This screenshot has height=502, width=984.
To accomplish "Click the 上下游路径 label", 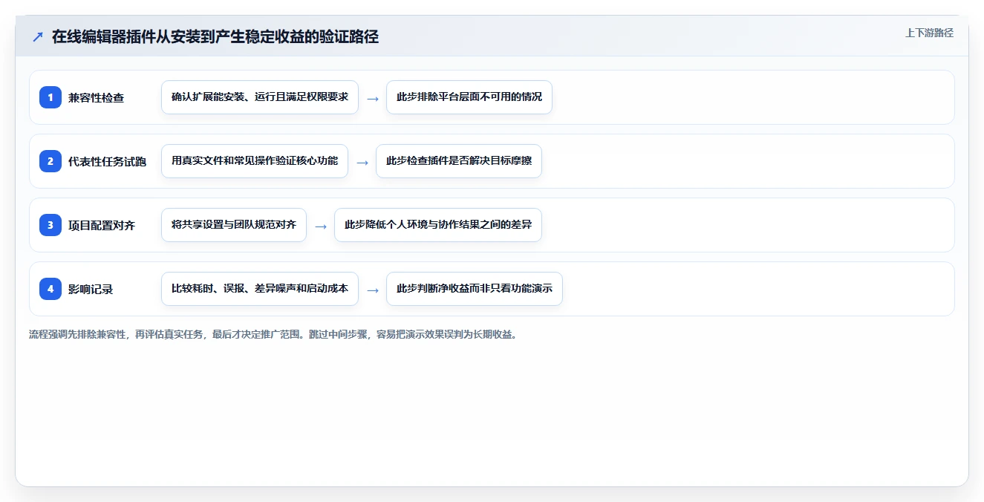I will pyautogui.click(x=929, y=33).
